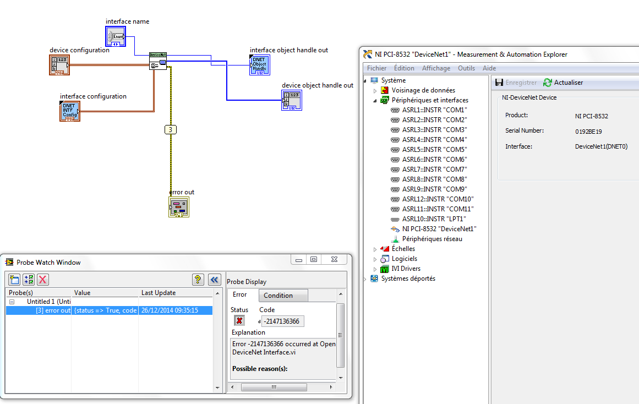Expand Voisinage de données
Image resolution: width=639 pixels, height=404 pixels.
(375, 90)
